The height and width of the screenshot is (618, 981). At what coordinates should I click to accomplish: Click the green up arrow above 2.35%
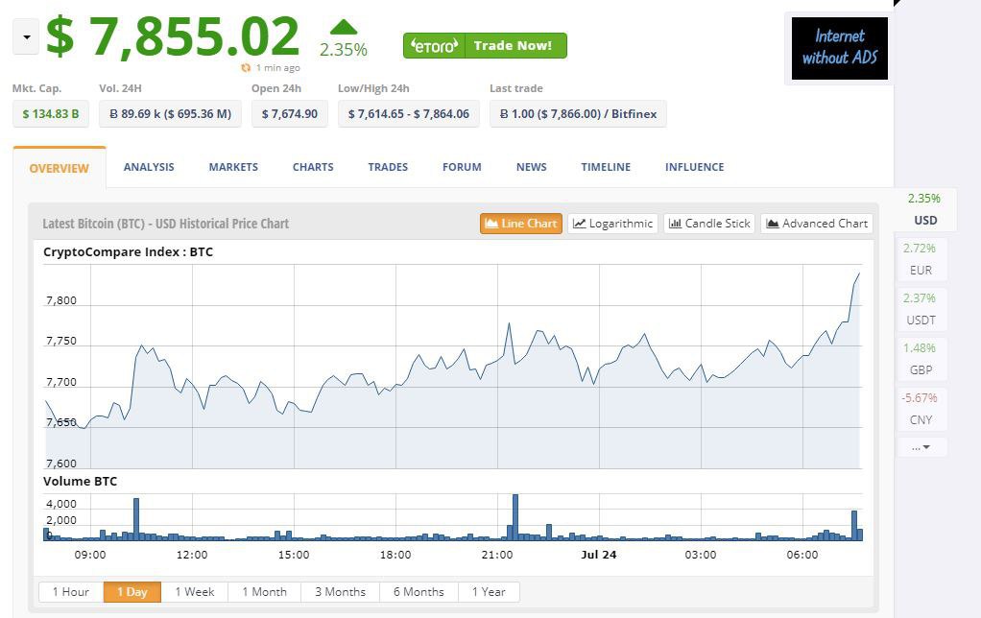pos(343,27)
